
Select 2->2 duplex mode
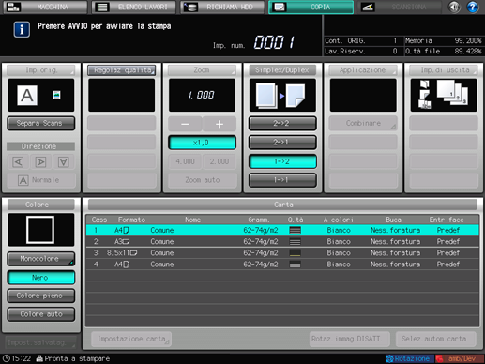[282, 124]
